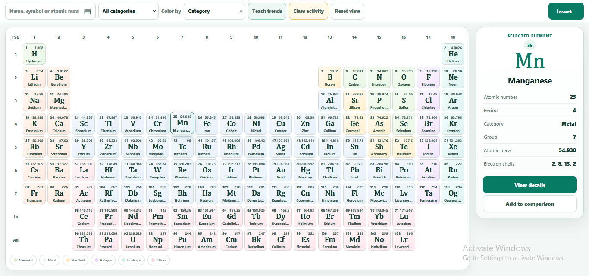Toggle the f-block legend chip
Image resolution: width=589 pixels, height=276 pixels.
159,260
